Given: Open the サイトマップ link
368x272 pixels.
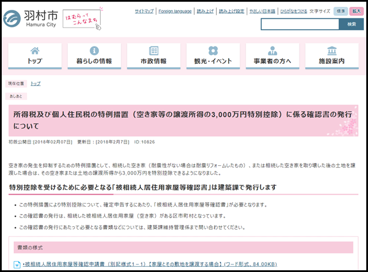Looking at the screenshot, I should (x=144, y=11).
